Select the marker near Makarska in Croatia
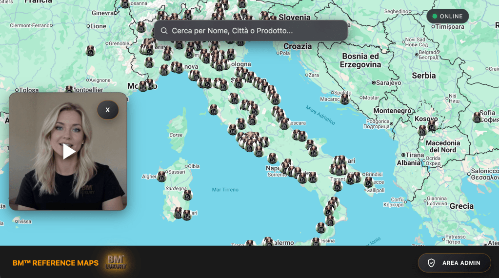 (345, 99)
